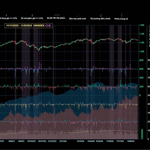The height and width of the screenshot is (150, 150).
Task: Click the vertical green VNINDEX axis label
Action: click(142, 134)
